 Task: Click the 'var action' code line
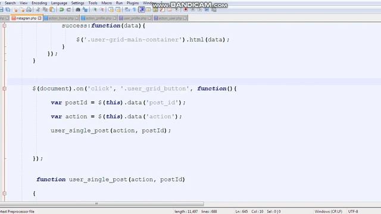[x=116, y=117]
